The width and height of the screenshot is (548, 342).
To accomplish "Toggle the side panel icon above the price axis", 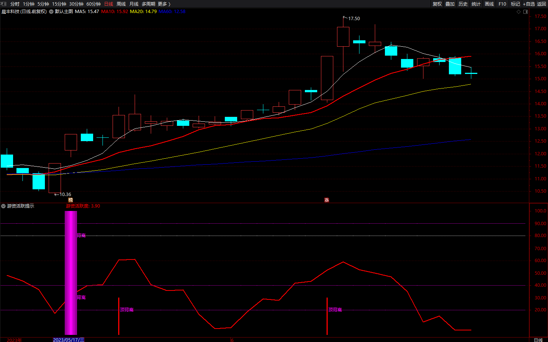I will tap(526, 12).
